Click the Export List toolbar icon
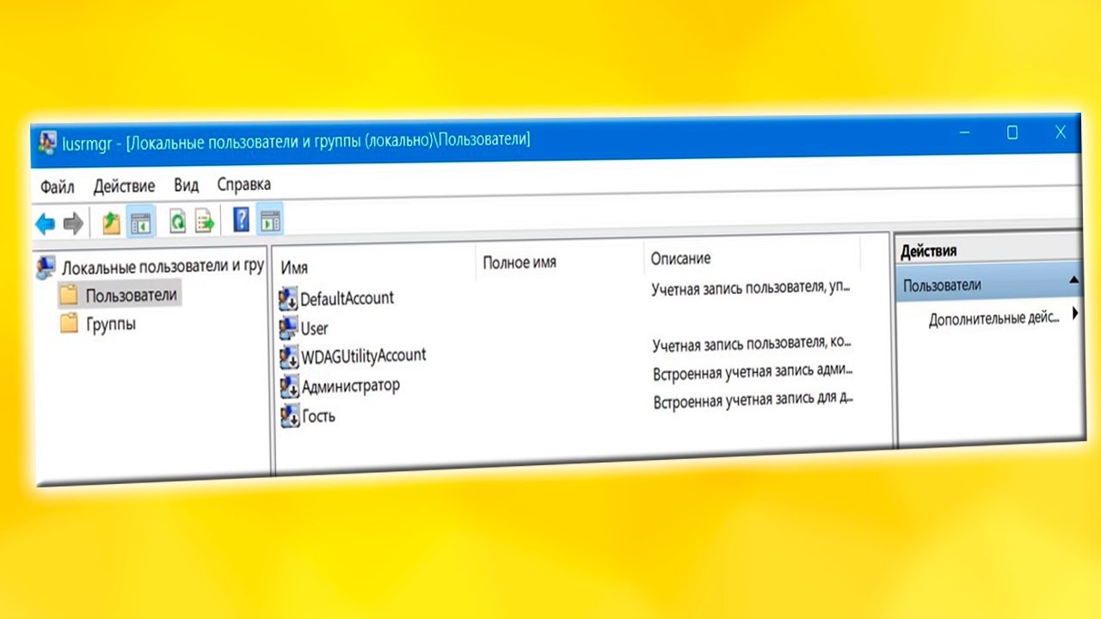The image size is (1101, 619). pos(205,223)
